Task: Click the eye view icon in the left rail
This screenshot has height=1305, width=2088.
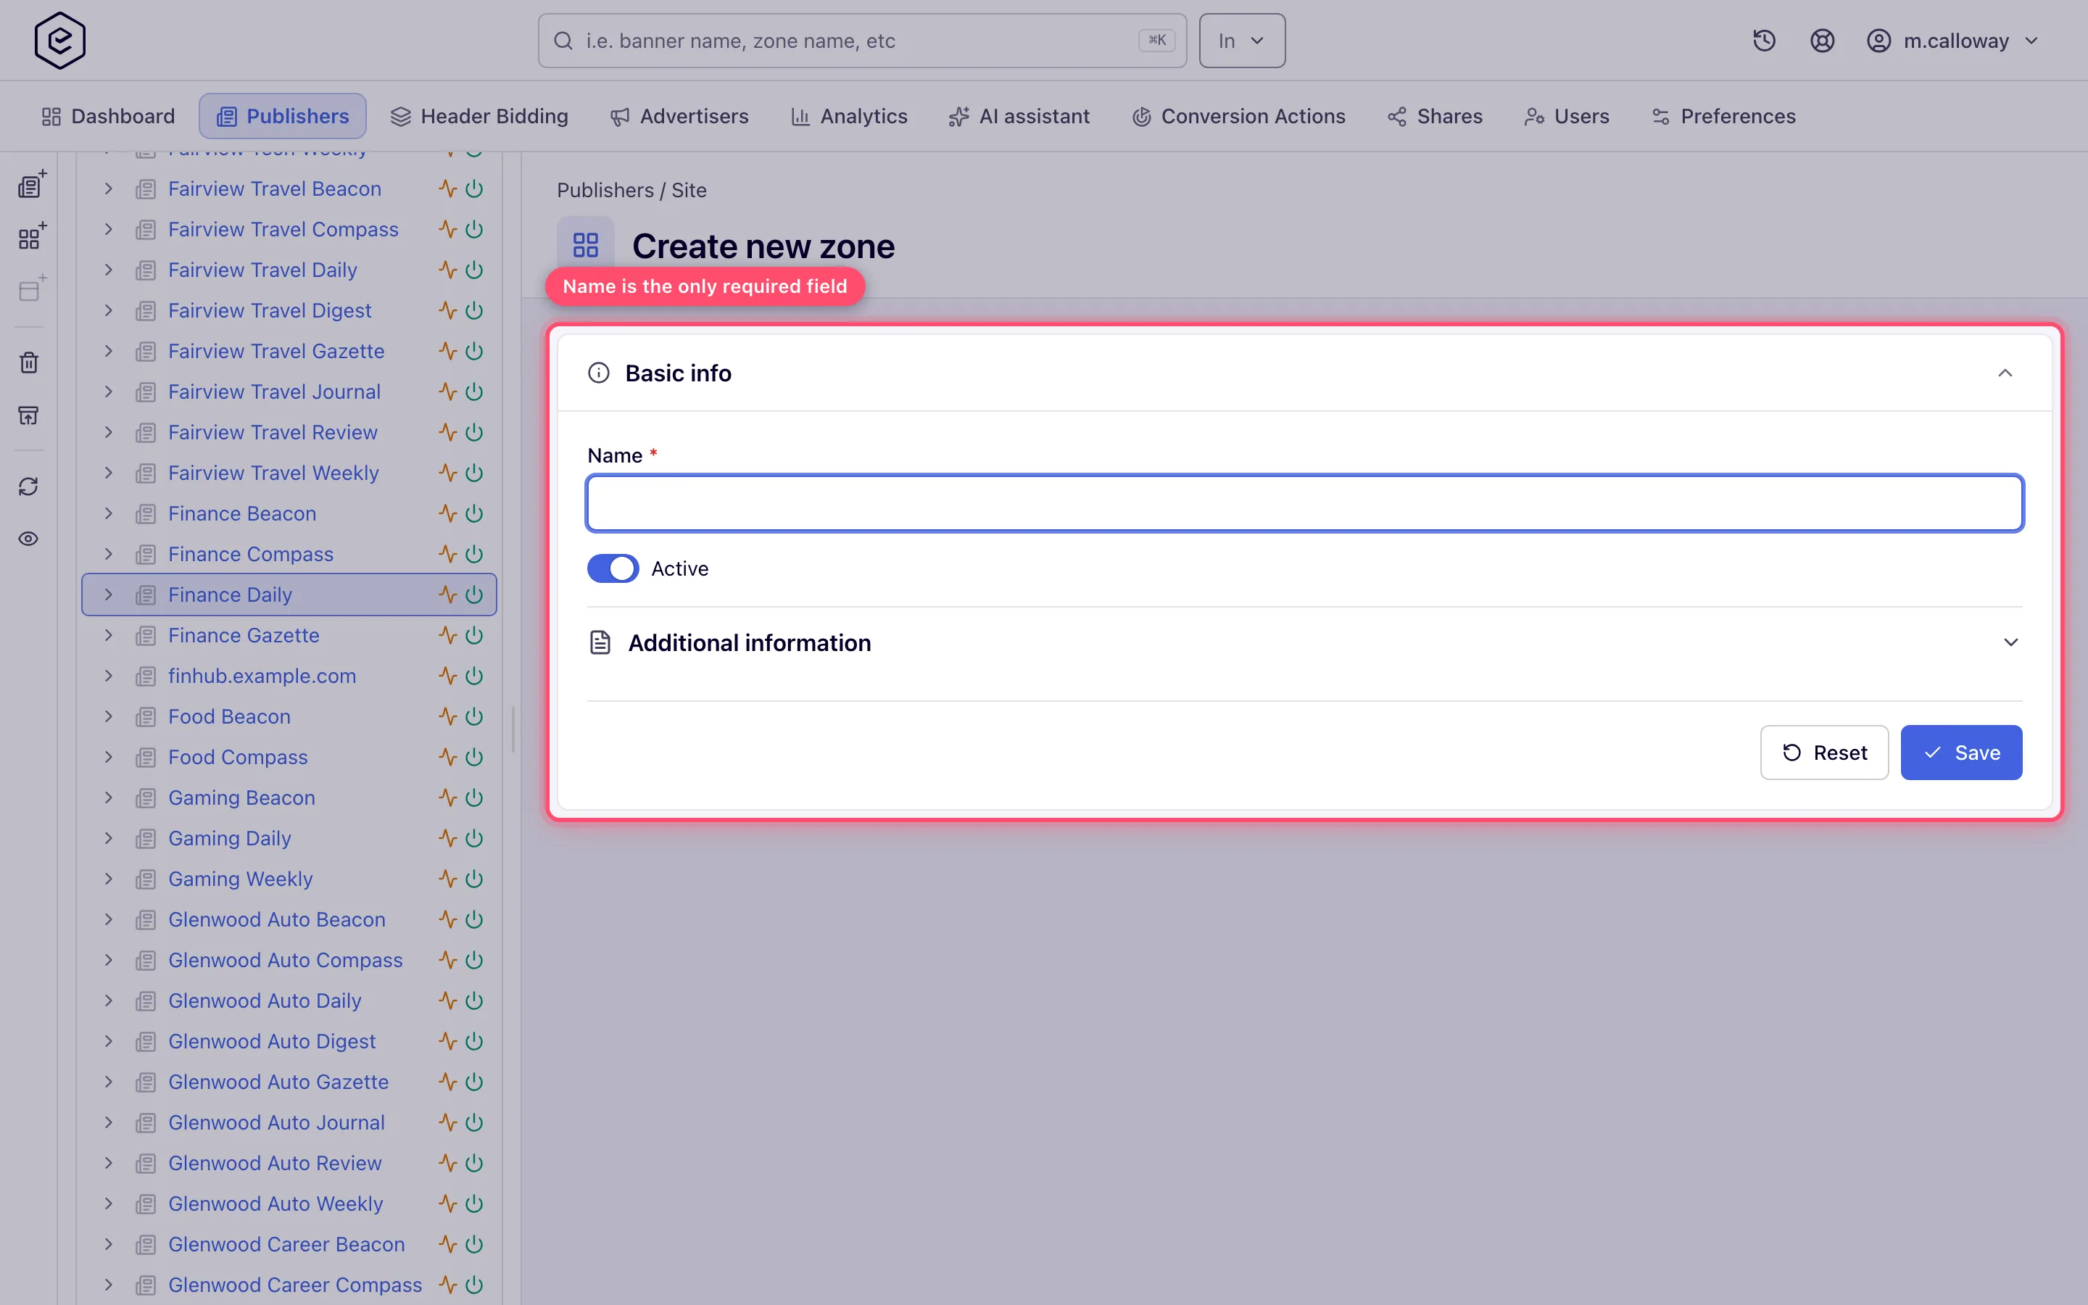Action: tap(28, 539)
